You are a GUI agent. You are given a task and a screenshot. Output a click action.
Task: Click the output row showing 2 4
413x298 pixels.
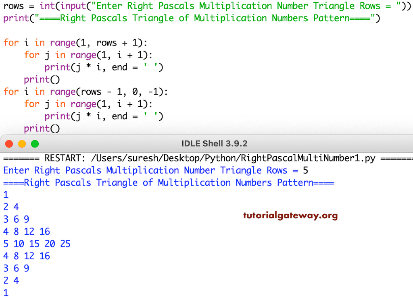[x=10, y=207]
